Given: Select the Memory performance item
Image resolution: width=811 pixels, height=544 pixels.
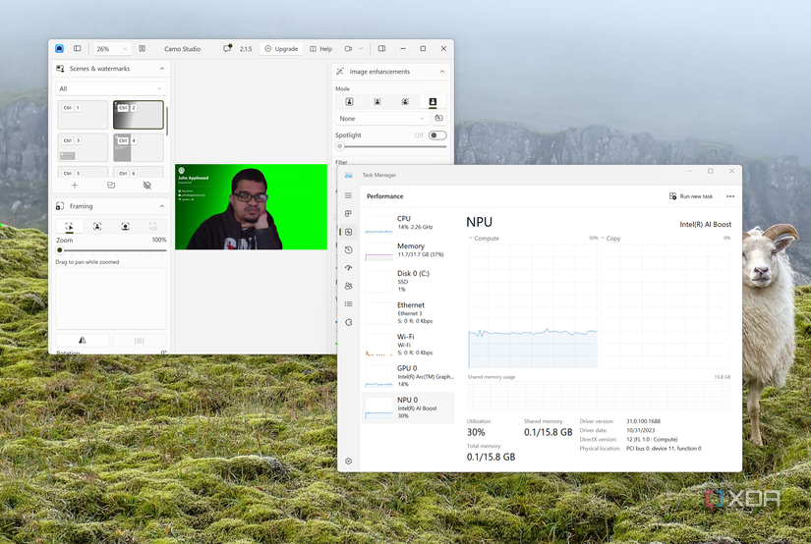Looking at the screenshot, I should [x=408, y=250].
